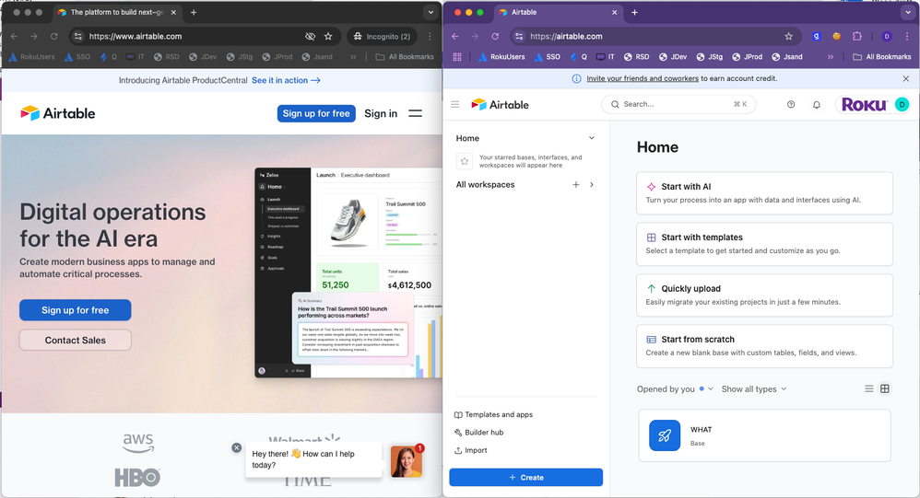The height and width of the screenshot is (498, 920).
Task: Bookmark page with star in incognito window
Action: click(x=328, y=36)
